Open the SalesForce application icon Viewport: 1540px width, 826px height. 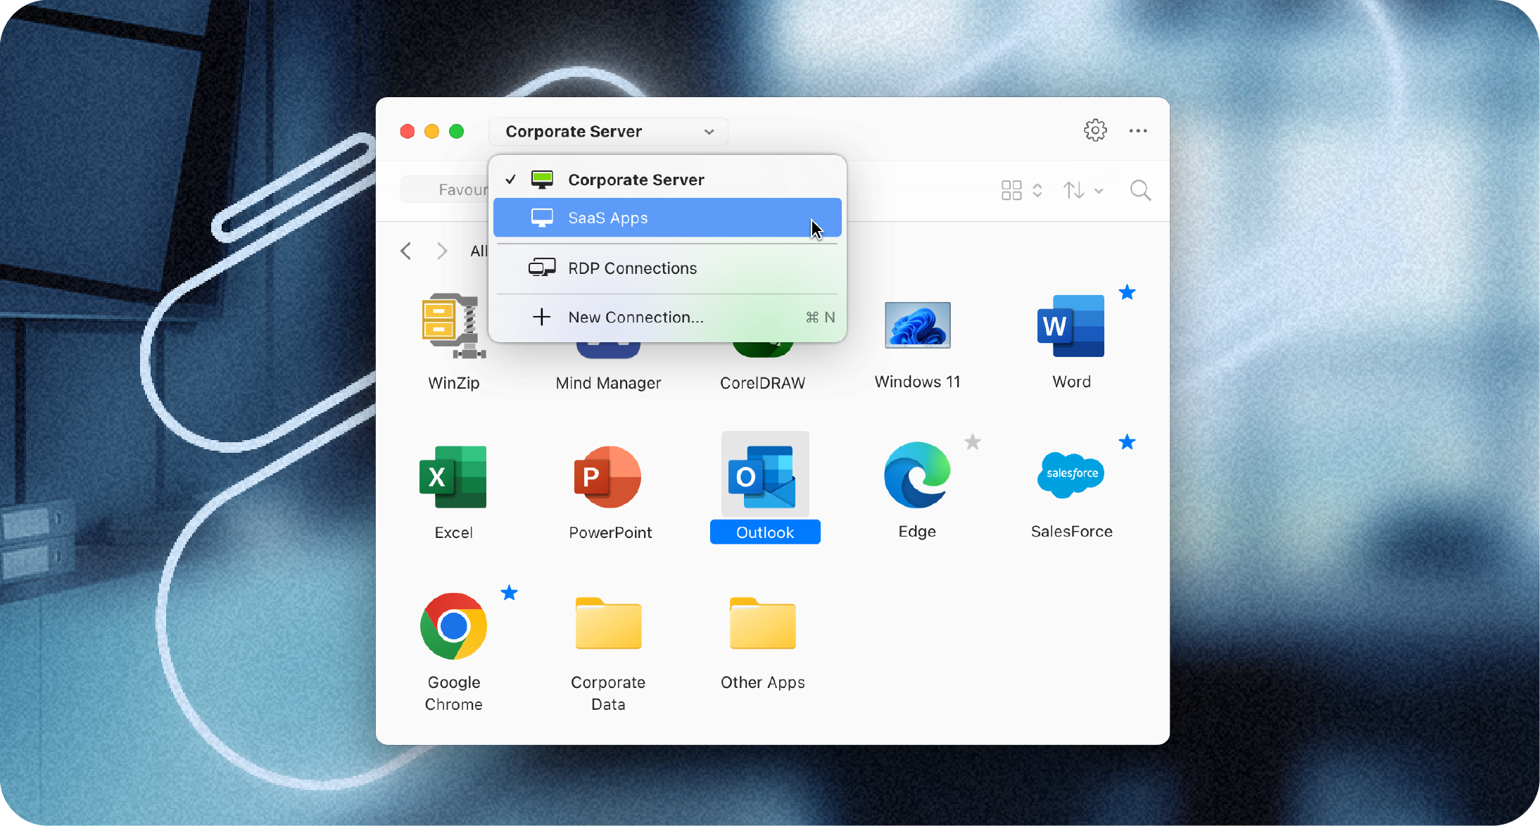(x=1071, y=475)
